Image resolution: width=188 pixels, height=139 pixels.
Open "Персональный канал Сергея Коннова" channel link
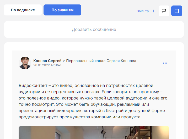pos(101,61)
